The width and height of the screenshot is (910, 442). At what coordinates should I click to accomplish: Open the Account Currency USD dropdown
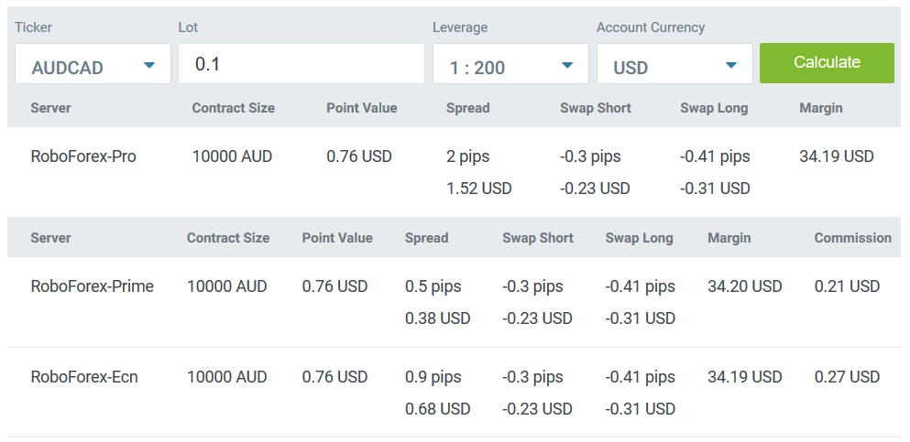pos(675,64)
